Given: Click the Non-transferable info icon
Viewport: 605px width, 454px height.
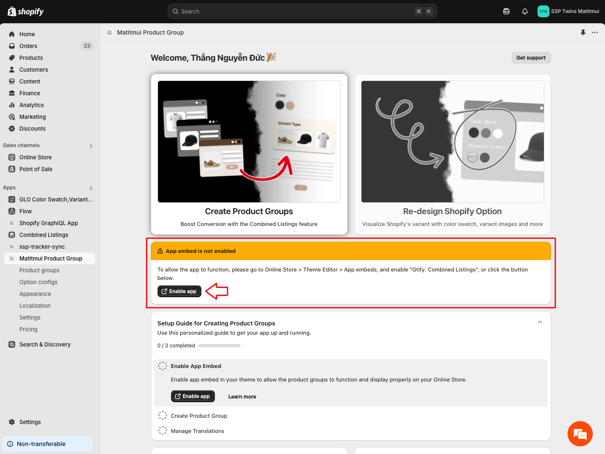Looking at the screenshot, I should pyautogui.click(x=10, y=444).
